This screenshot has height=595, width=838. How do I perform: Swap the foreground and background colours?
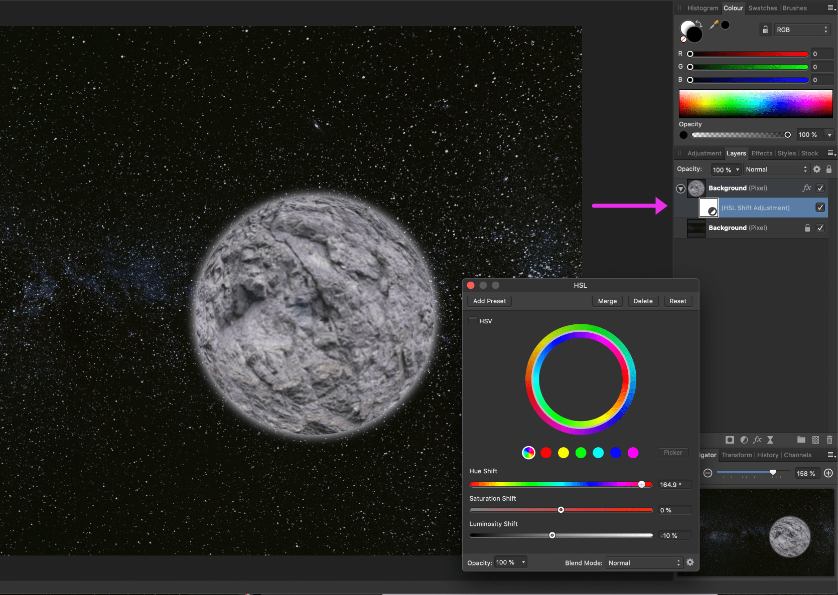(699, 24)
